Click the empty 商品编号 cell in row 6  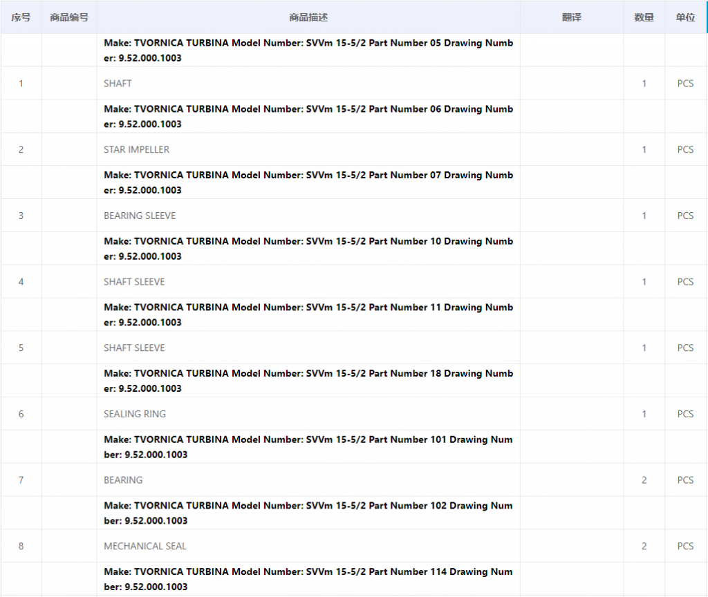[x=69, y=414]
